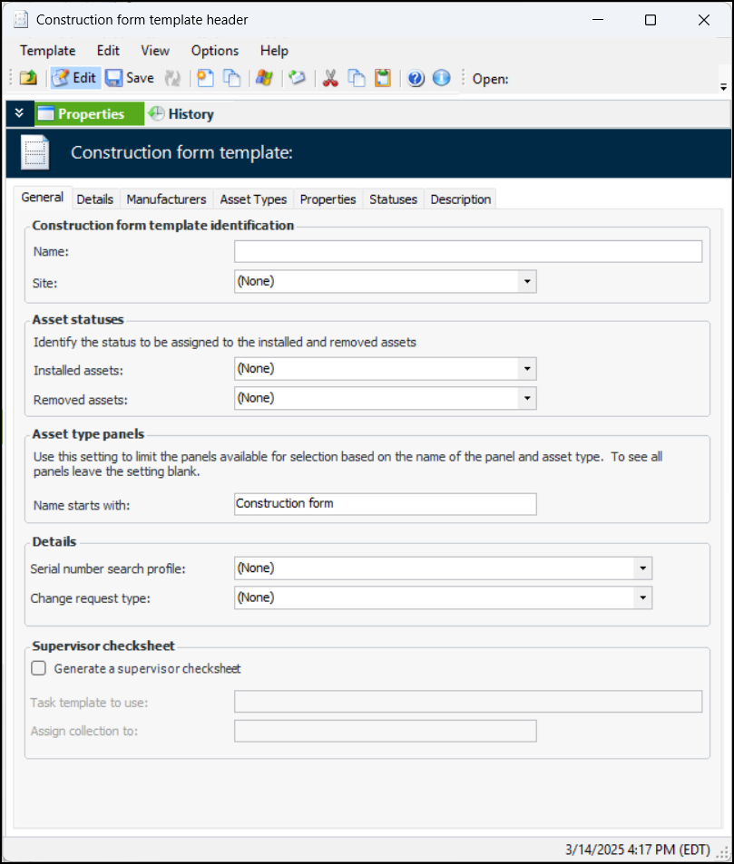This screenshot has height=864, width=734.
Task: Minimize the window
Action: click(598, 20)
